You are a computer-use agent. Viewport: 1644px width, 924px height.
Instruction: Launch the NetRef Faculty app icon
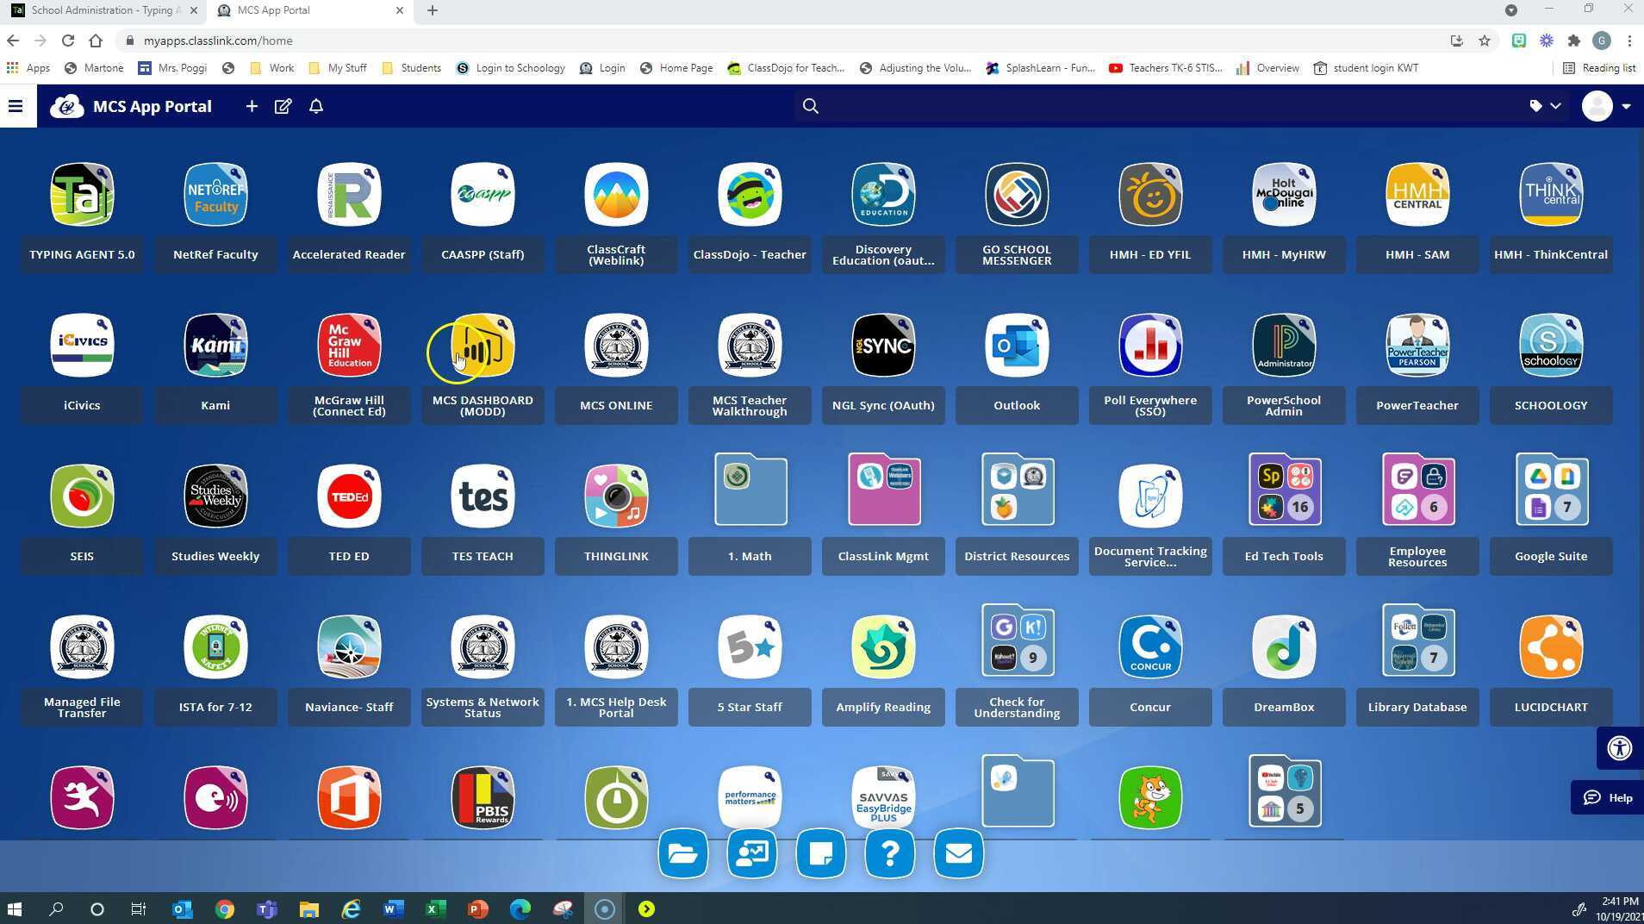215,195
